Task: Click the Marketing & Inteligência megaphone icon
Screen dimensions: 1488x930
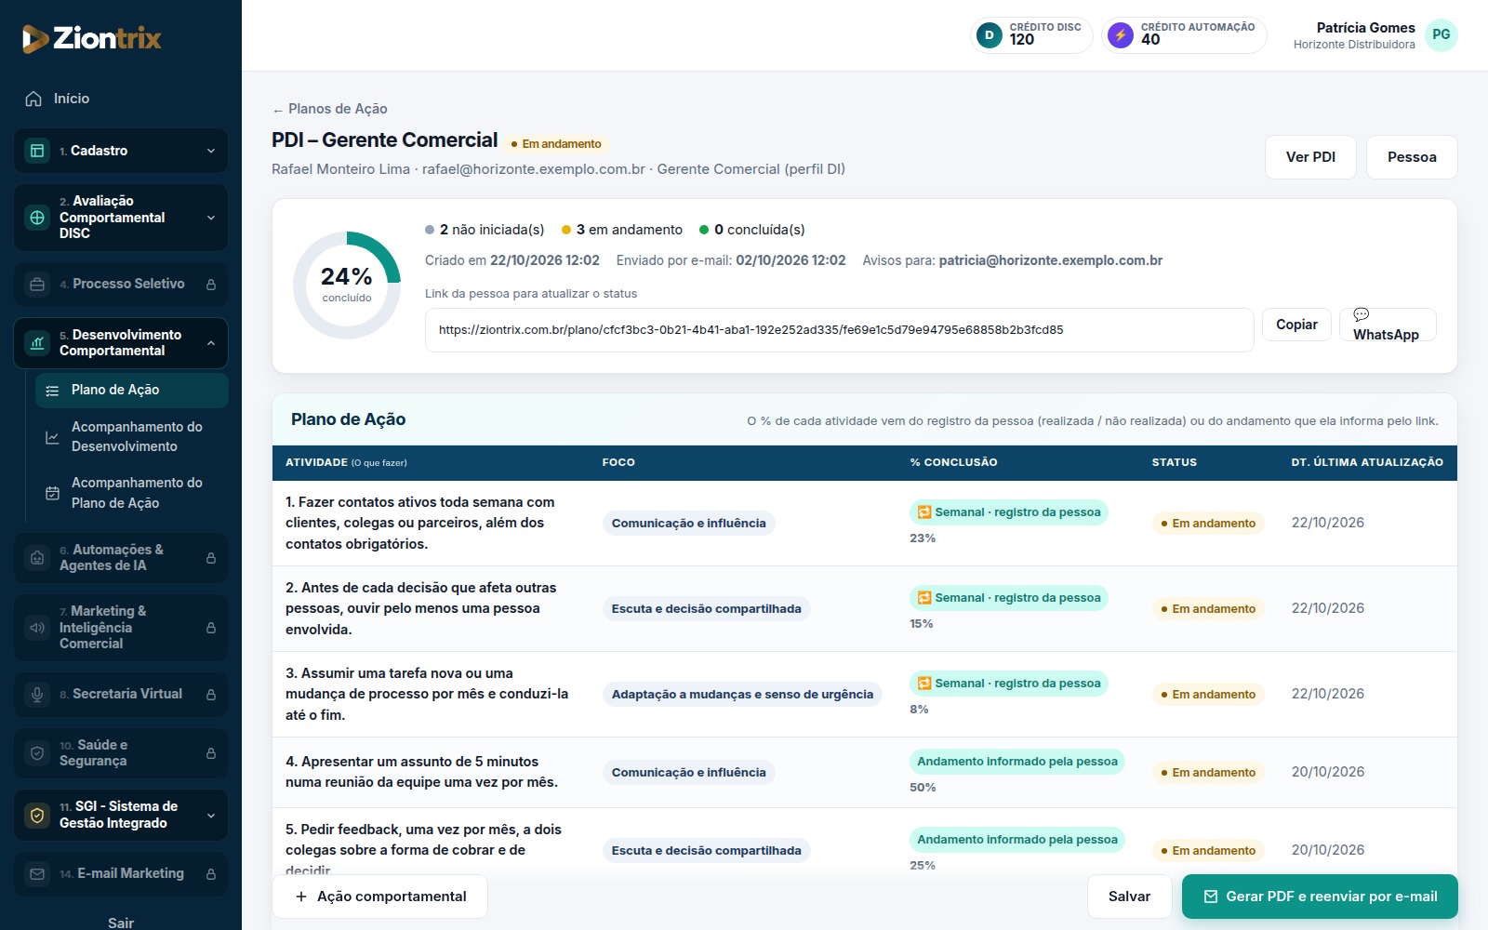Action: pos(37,628)
